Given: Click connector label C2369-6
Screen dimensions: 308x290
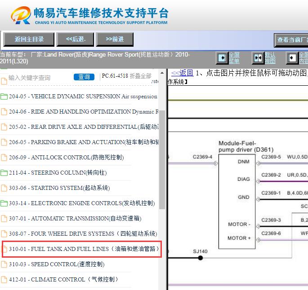Looking at the screenshot, I should point(271,233).
